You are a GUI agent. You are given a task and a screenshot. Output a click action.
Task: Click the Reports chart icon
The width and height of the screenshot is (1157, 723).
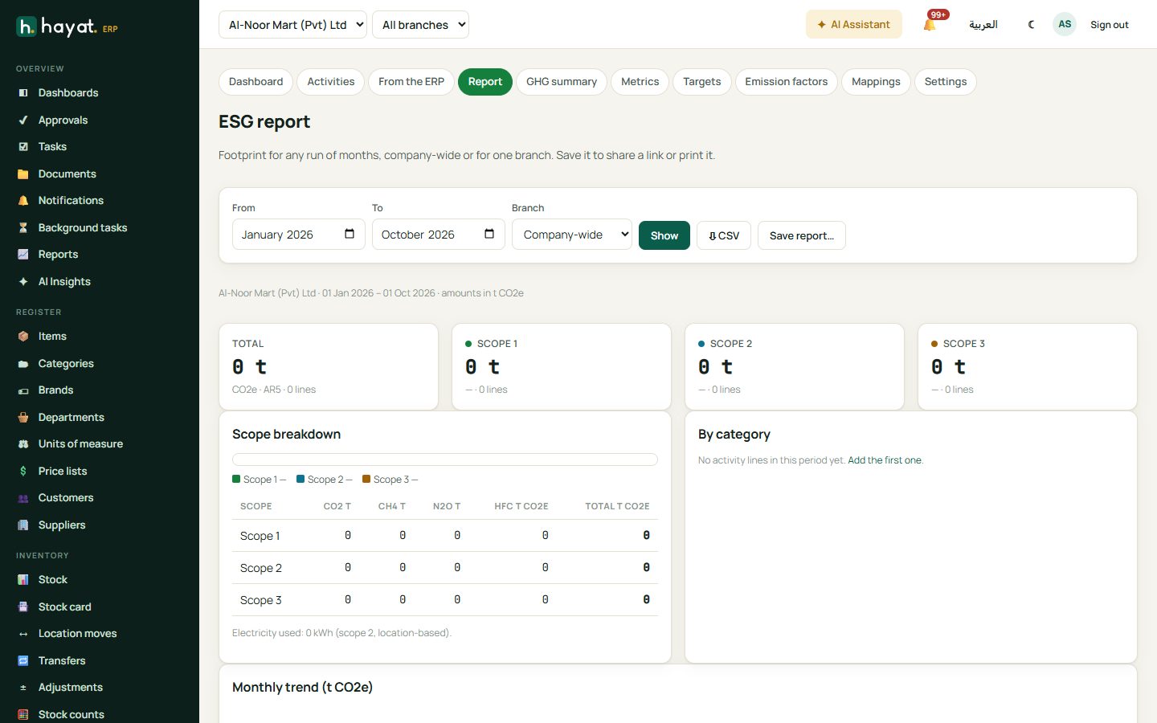coord(23,255)
